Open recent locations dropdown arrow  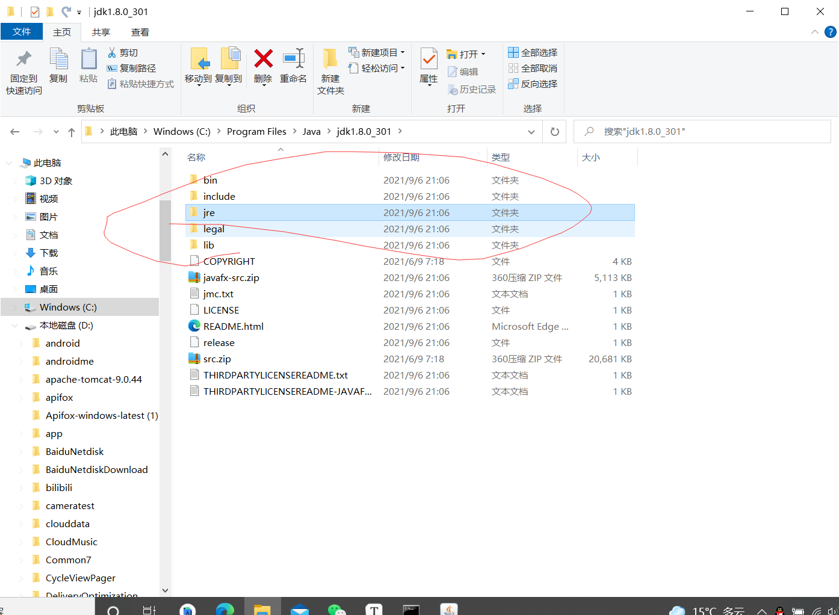click(56, 132)
